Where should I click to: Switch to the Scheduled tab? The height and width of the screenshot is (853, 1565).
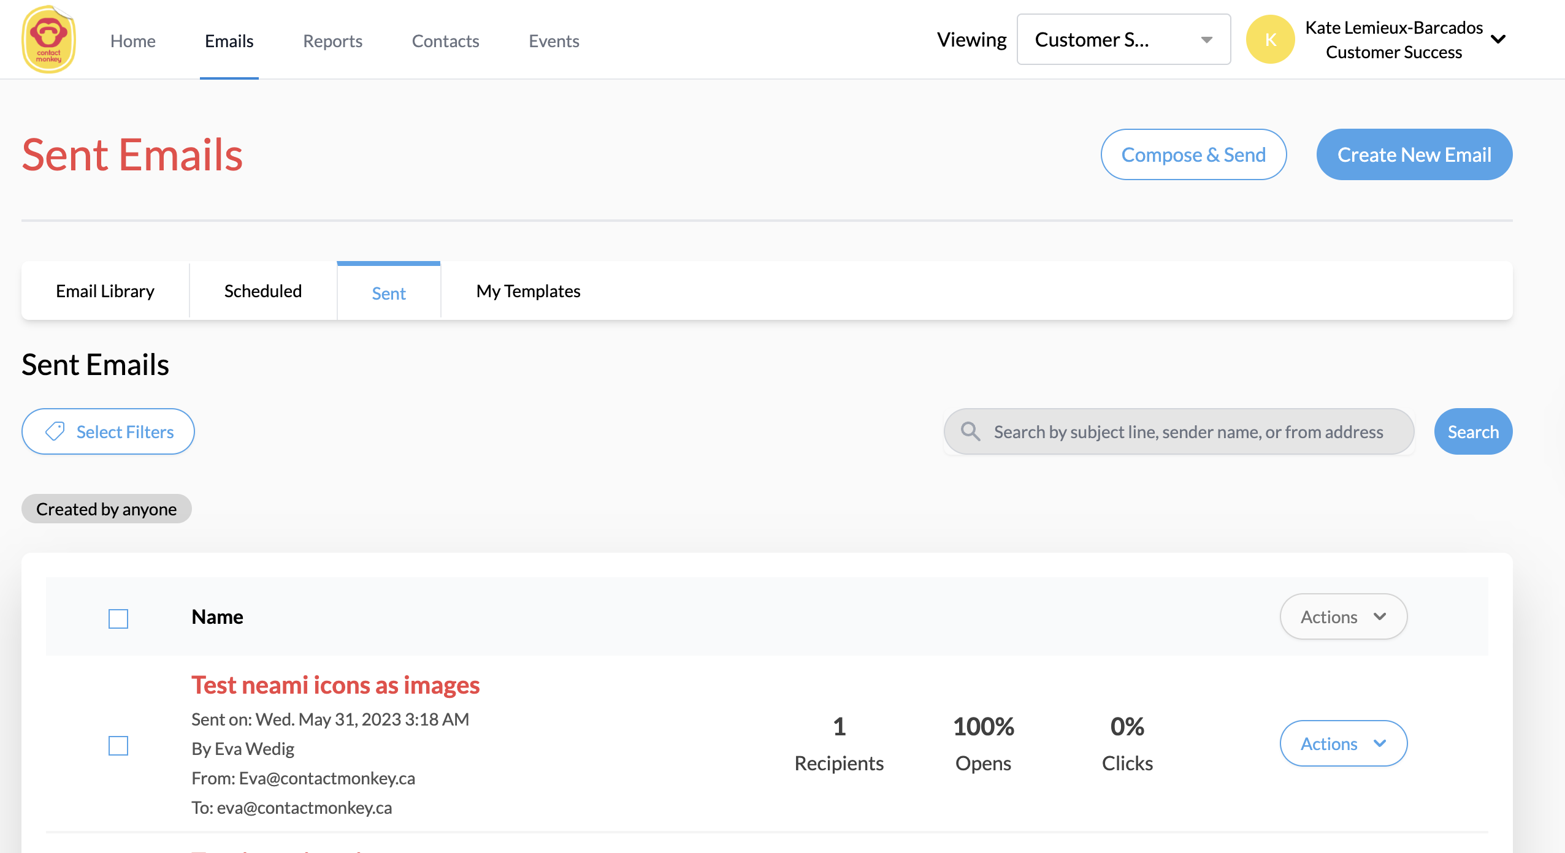click(x=263, y=291)
